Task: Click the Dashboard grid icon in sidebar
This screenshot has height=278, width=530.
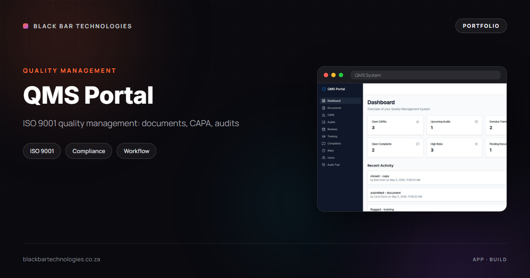Action: pyautogui.click(x=324, y=101)
